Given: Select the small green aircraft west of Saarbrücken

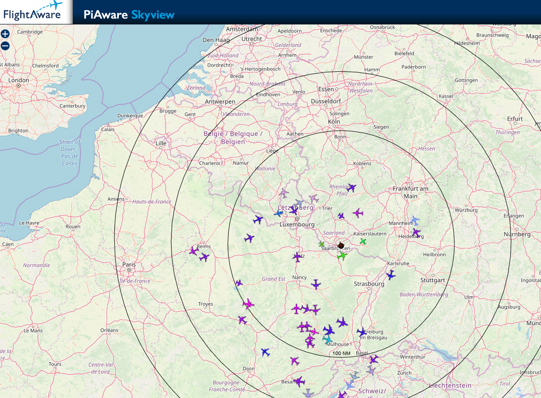Looking at the screenshot, I should (x=321, y=244).
